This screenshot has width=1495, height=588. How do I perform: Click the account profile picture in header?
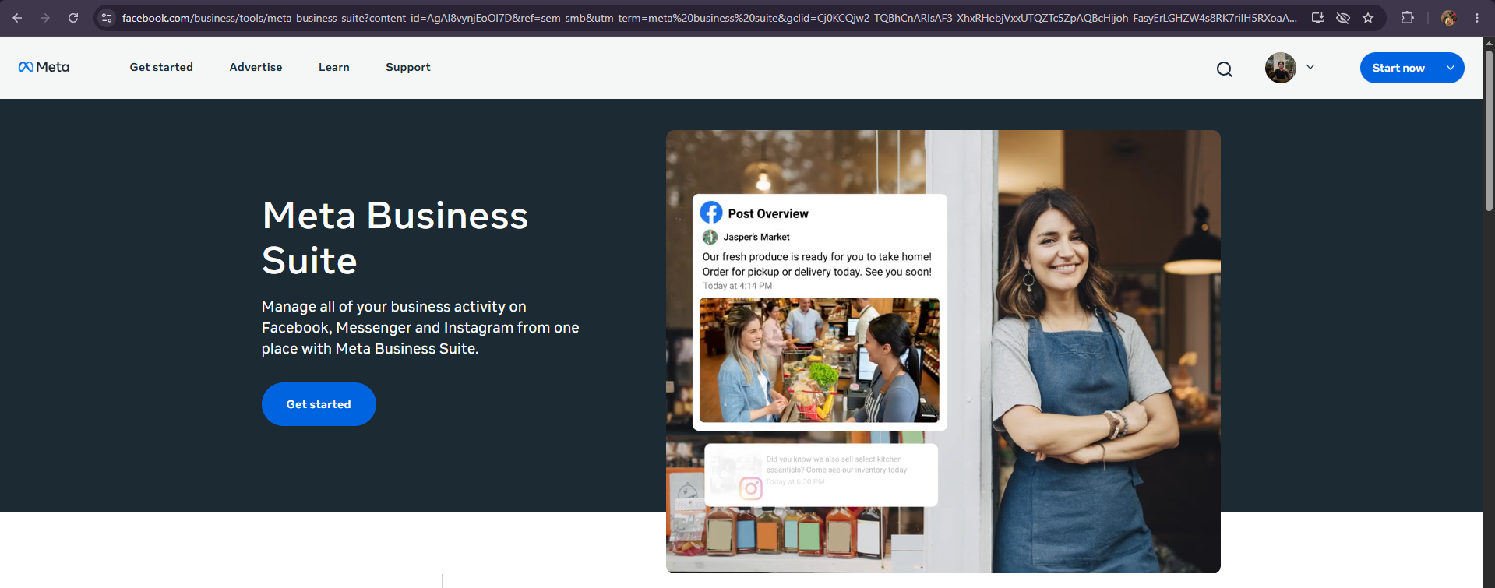click(1281, 68)
